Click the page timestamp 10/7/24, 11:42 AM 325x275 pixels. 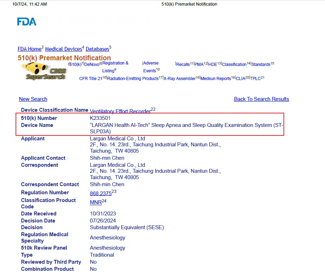point(29,4)
